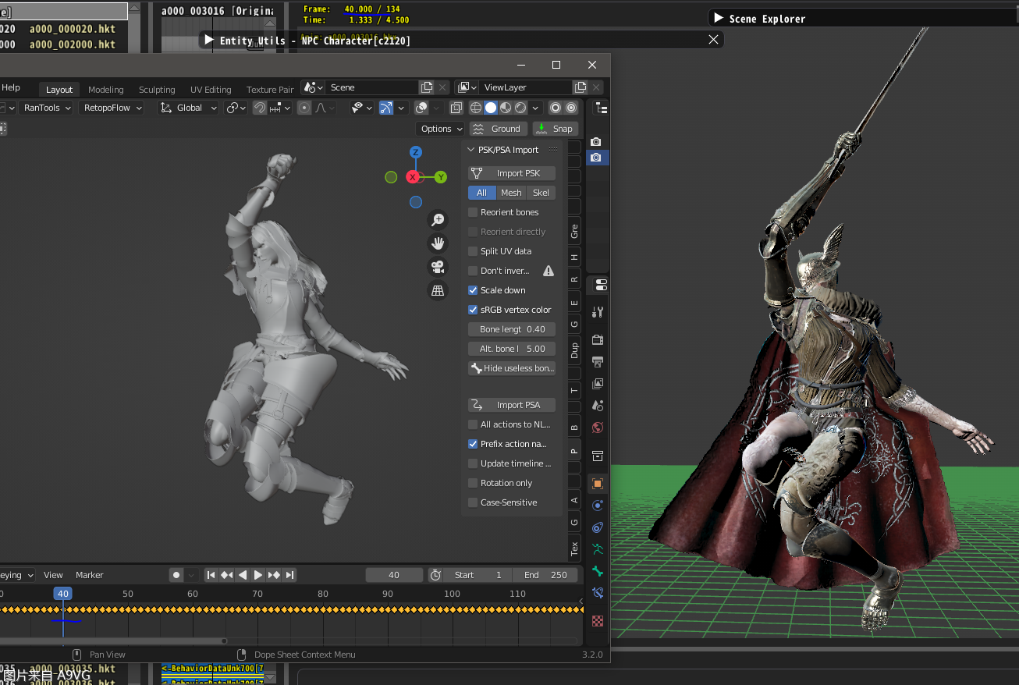Toggle X-ray view icon
Screen dimensions: 1019x685
pyautogui.click(x=456, y=108)
